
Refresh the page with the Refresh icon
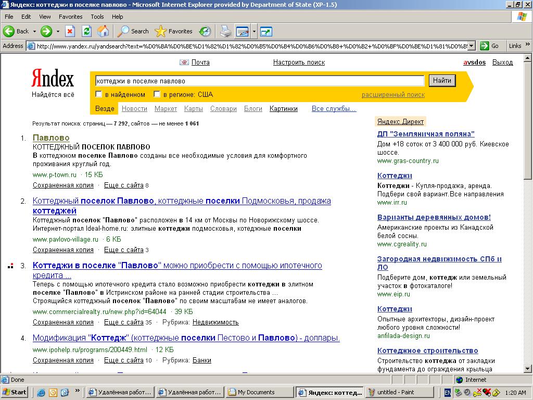coord(86,31)
